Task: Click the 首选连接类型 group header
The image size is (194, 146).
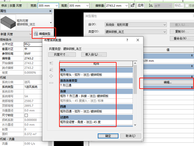Action: [96, 81]
